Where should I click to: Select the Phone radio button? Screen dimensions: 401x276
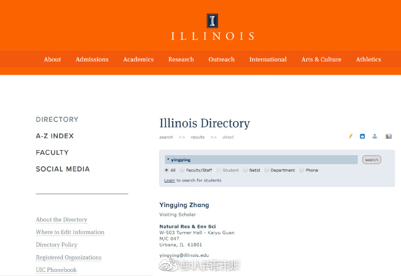[x=302, y=170]
